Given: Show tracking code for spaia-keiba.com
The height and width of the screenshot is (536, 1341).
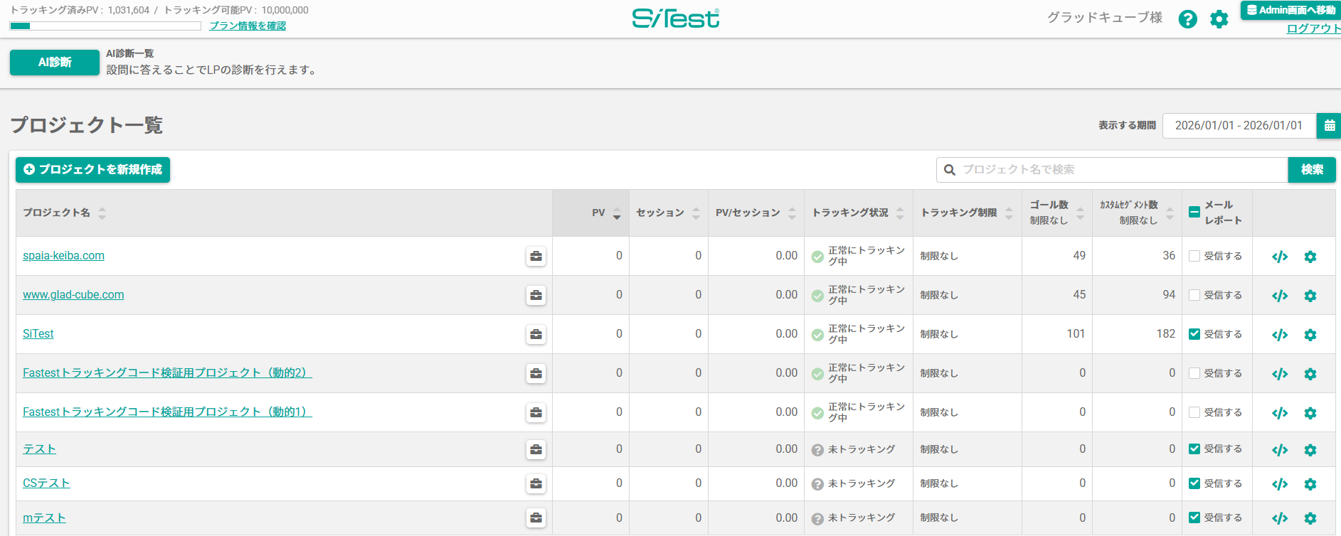Looking at the screenshot, I should [x=1280, y=257].
